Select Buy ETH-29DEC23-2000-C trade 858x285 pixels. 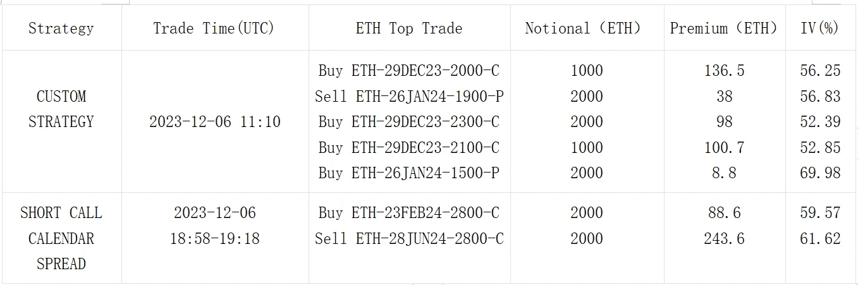[x=409, y=71]
